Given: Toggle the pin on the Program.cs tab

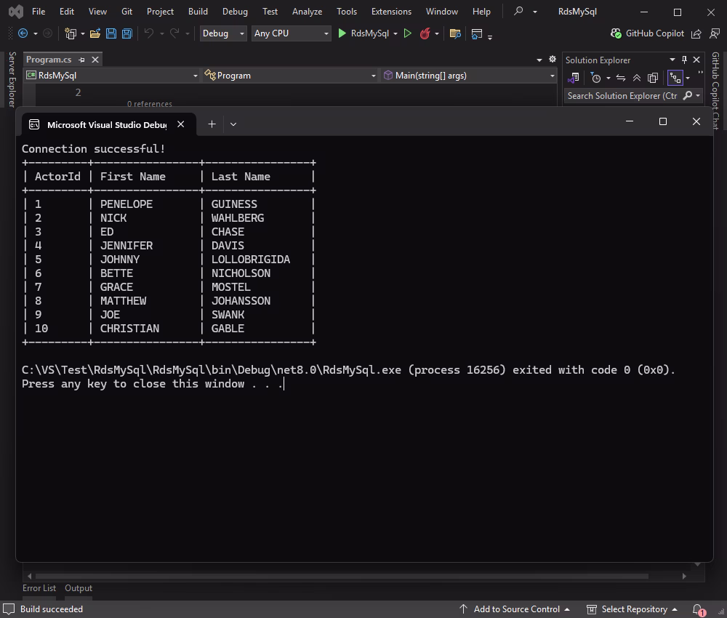Looking at the screenshot, I should [82, 60].
